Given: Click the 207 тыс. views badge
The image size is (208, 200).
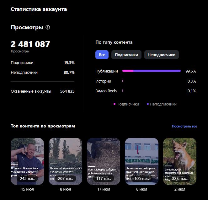Looking at the screenshot, I should [x=65, y=179].
